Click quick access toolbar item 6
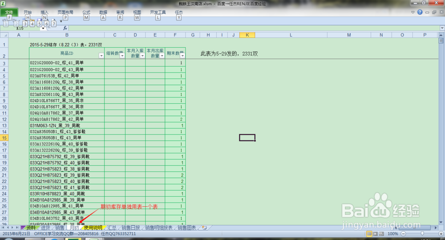The height and width of the screenshot is (240, 445). coord(47,24)
